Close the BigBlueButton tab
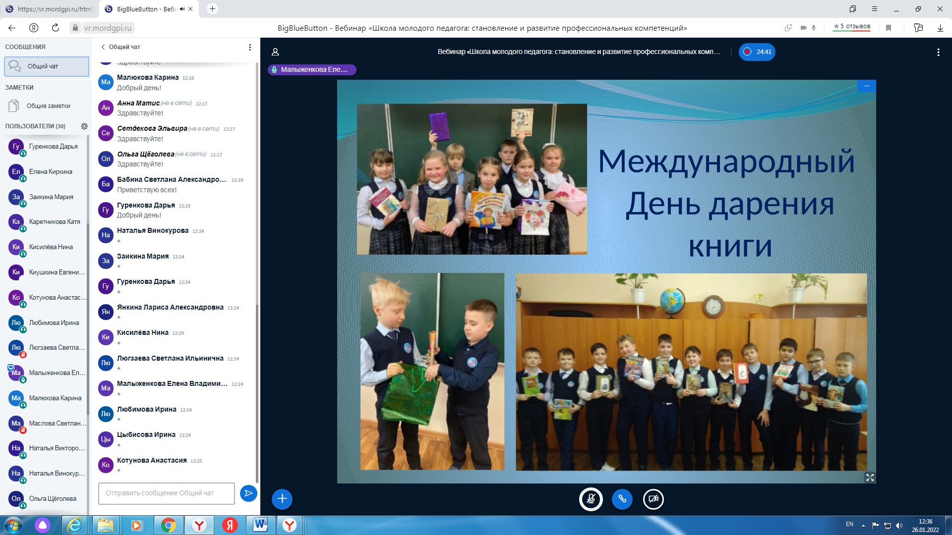The height and width of the screenshot is (535, 952). pyautogui.click(x=190, y=9)
